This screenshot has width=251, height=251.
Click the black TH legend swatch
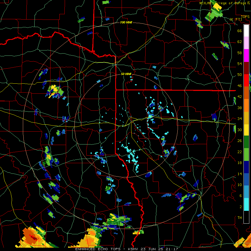(246, 217)
